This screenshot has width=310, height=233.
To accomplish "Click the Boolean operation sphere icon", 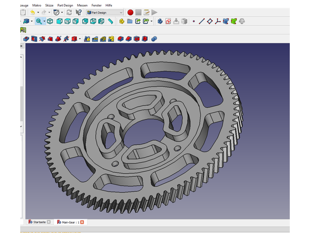I will tap(154, 39).
